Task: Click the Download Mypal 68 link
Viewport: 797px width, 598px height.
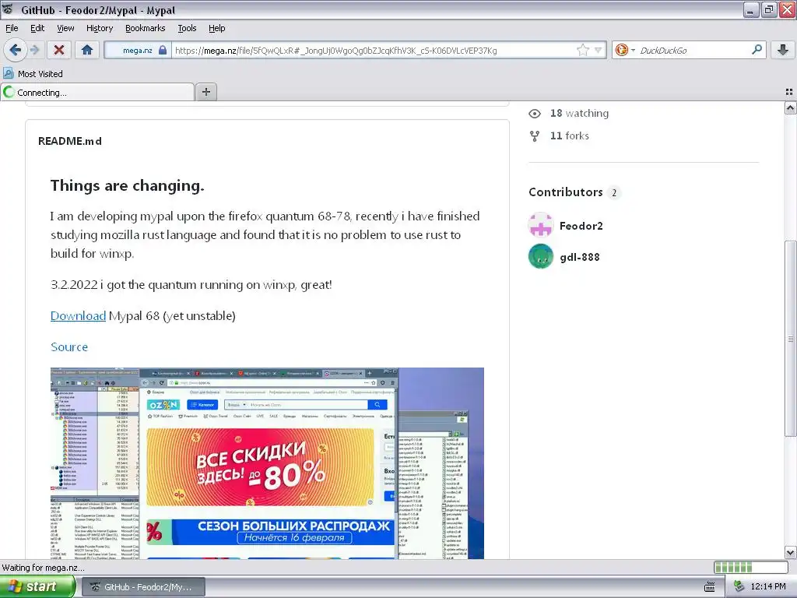Action: 79,316
